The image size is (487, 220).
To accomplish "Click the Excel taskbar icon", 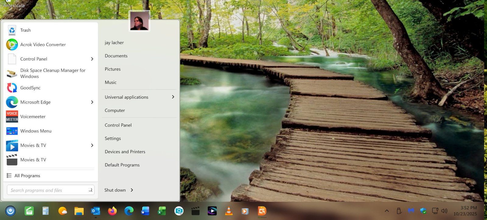I will click(162, 211).
